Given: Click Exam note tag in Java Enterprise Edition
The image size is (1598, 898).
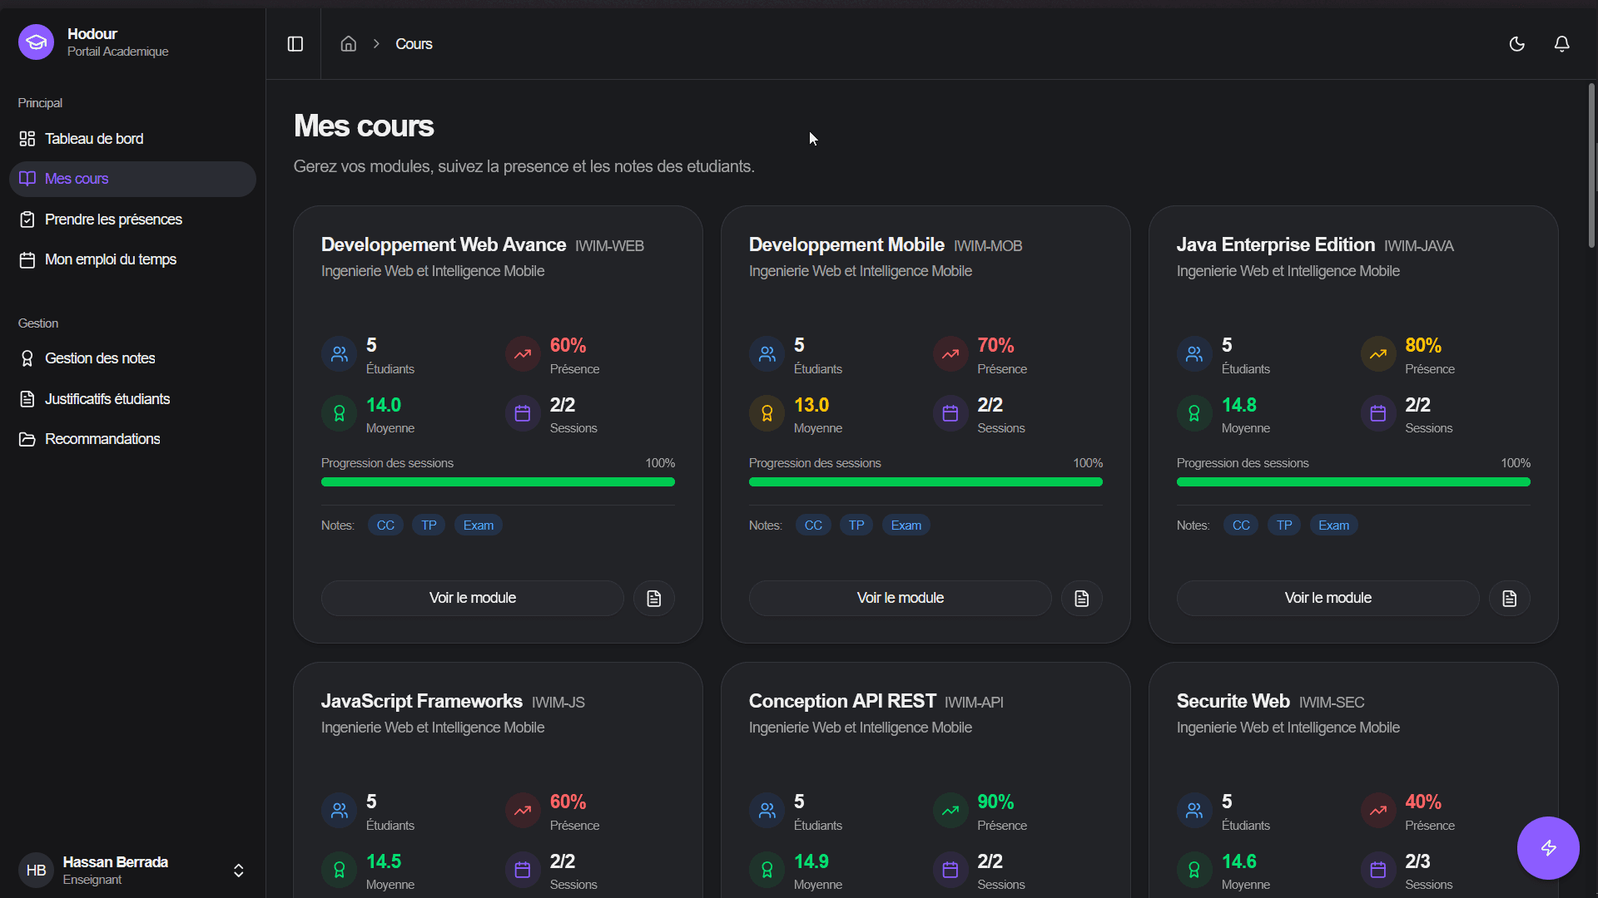Looking at the screenshot, I should (1334, 525).
